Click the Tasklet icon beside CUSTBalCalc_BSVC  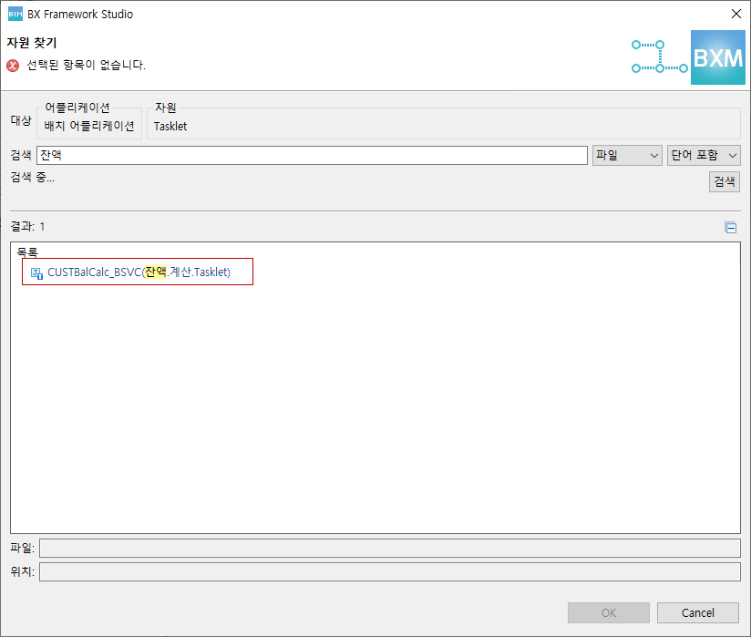(35, 271)
